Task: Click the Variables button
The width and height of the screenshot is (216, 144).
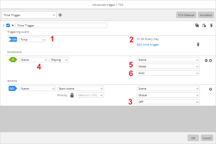Action: (x=206, y=15)
